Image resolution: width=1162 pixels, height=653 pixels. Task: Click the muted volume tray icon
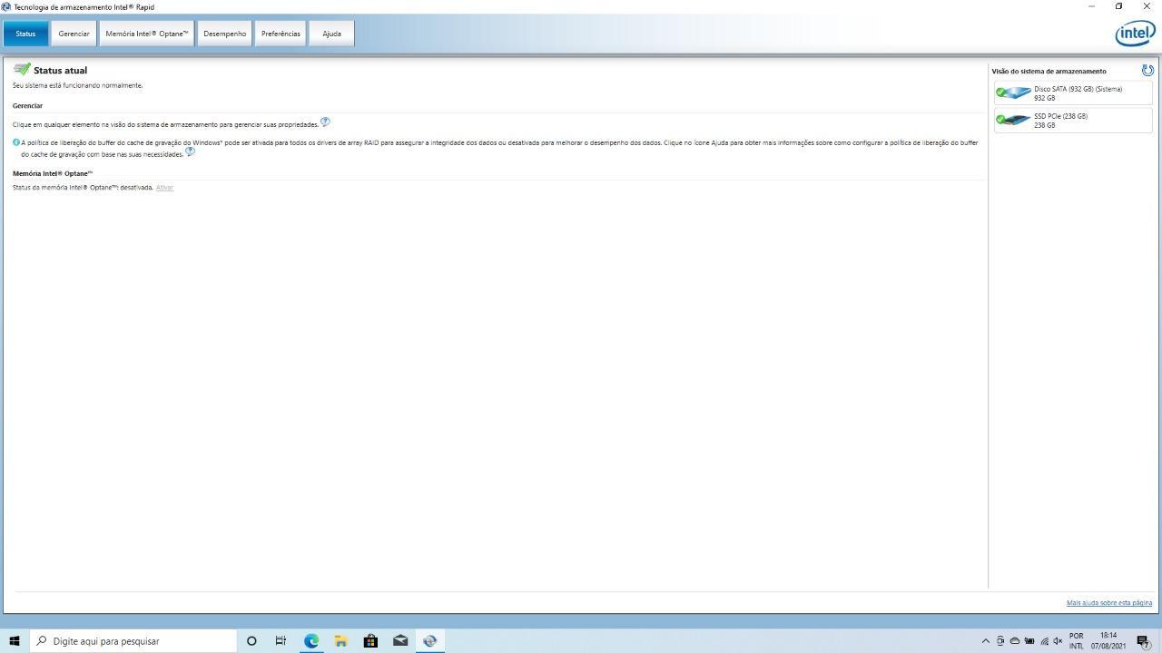coord(1058,641)
